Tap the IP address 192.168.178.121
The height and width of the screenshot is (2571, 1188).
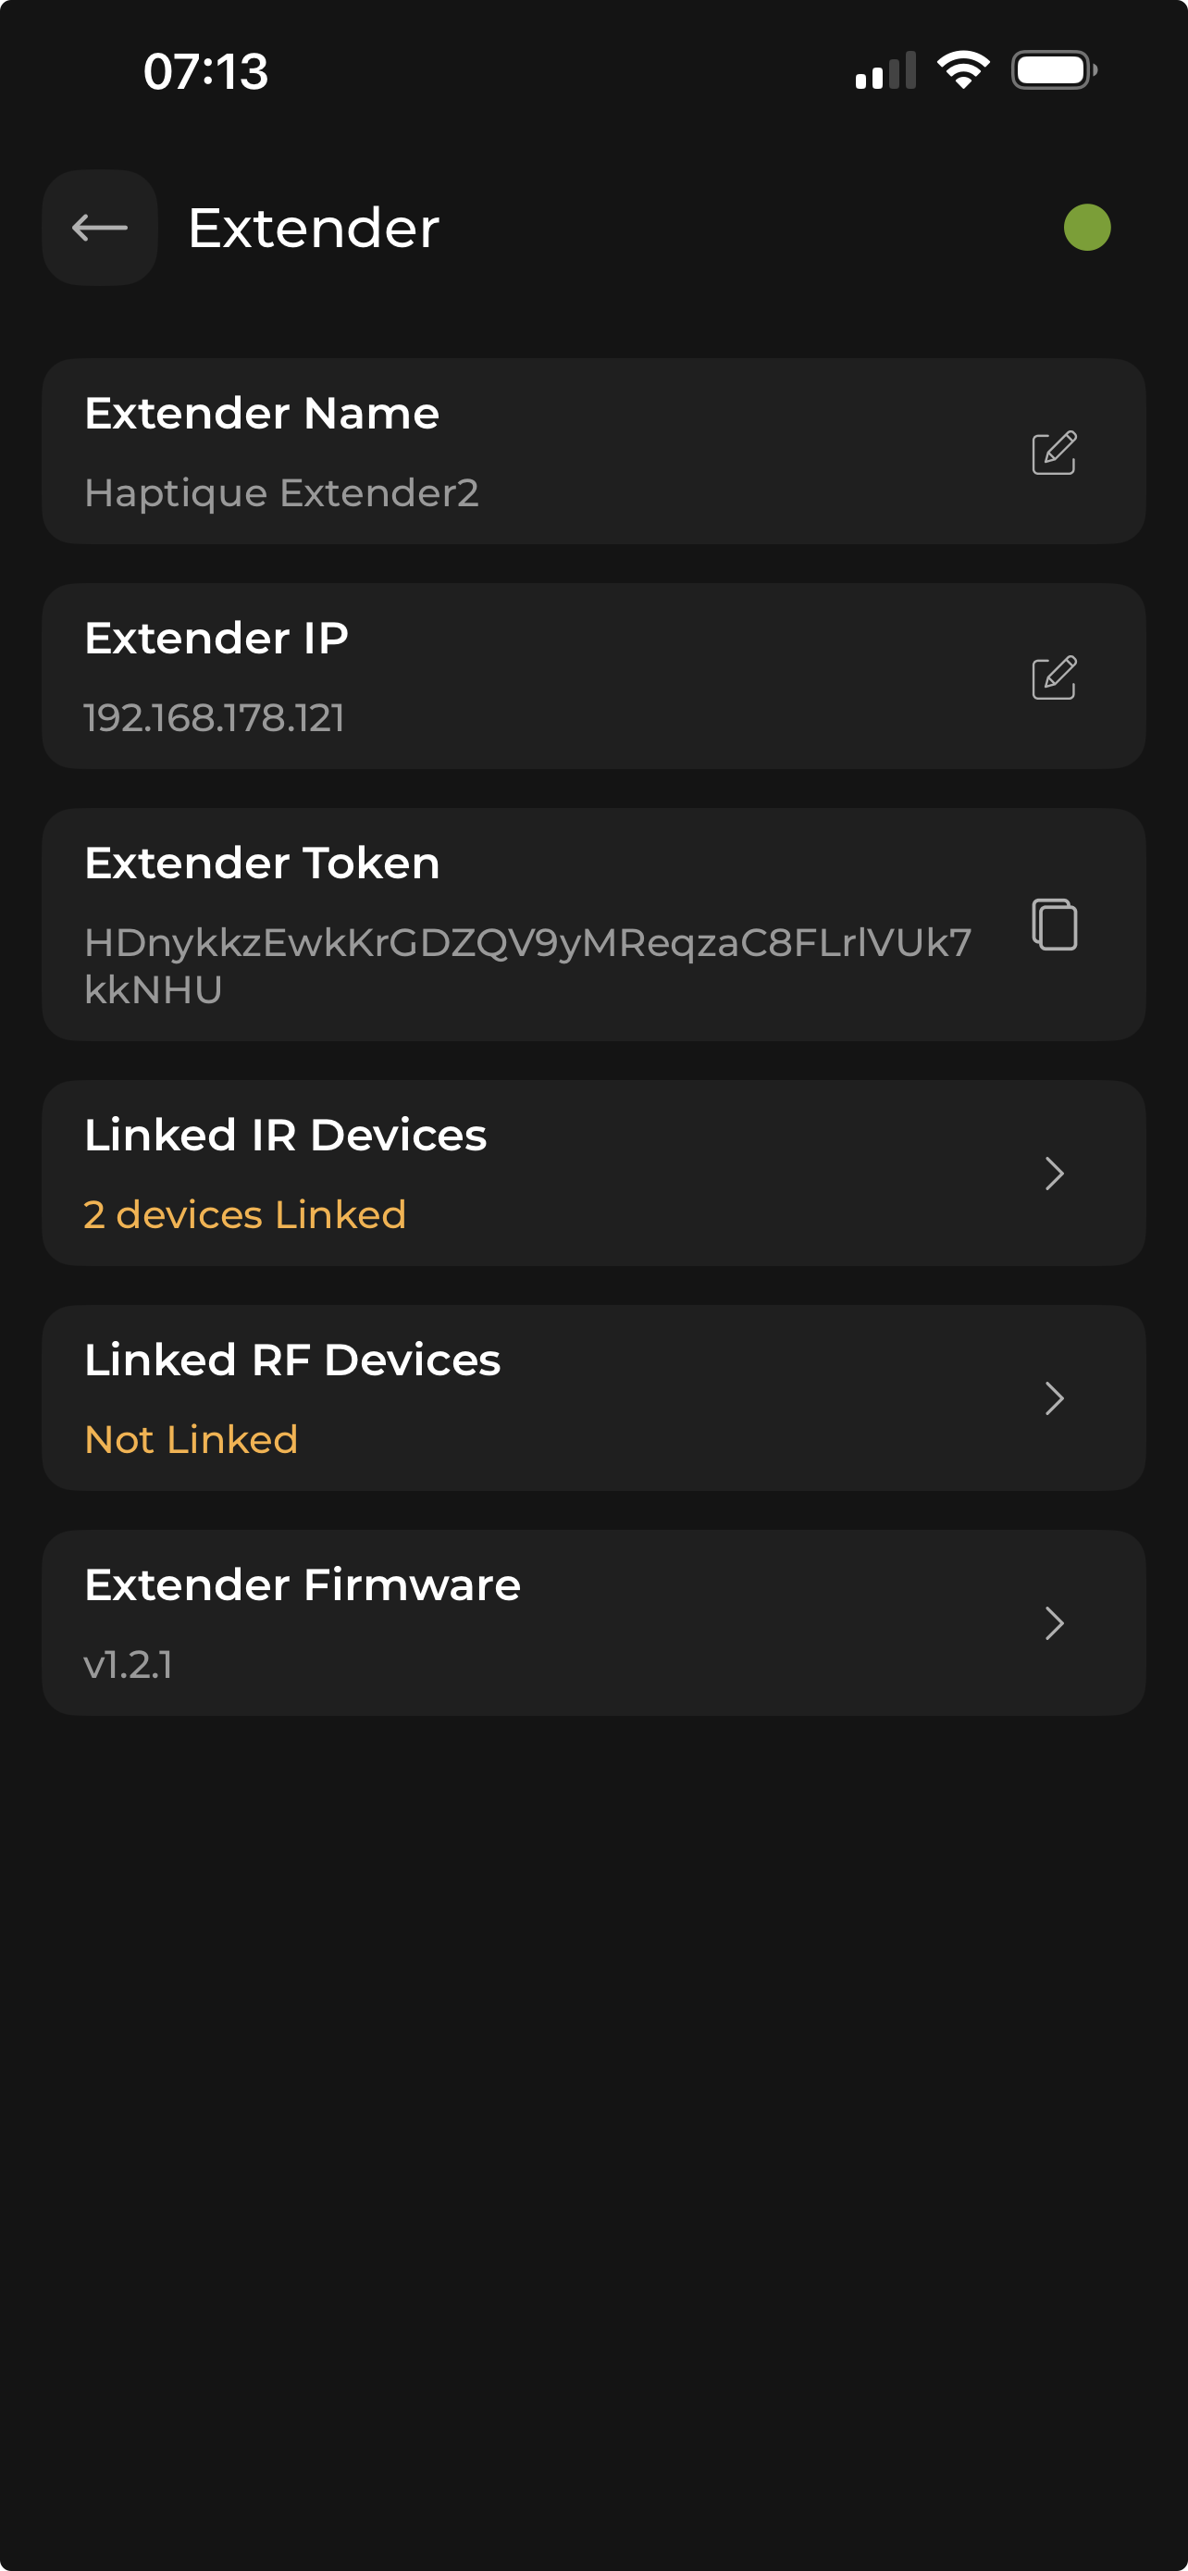[x=215, y=717]
